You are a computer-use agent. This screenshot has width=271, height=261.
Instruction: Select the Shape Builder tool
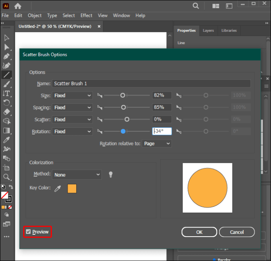click(x=7, y=121)
